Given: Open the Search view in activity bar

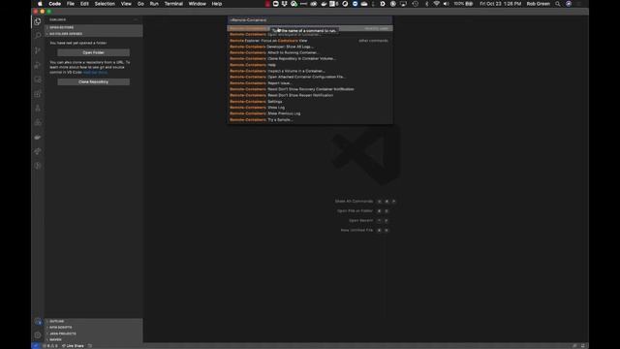Looking at the screenshot, I should (38, 36).
